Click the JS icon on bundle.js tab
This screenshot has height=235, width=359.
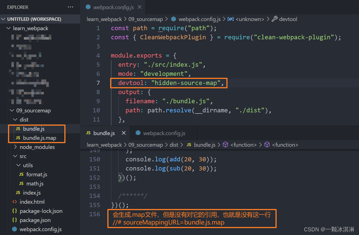89,133
